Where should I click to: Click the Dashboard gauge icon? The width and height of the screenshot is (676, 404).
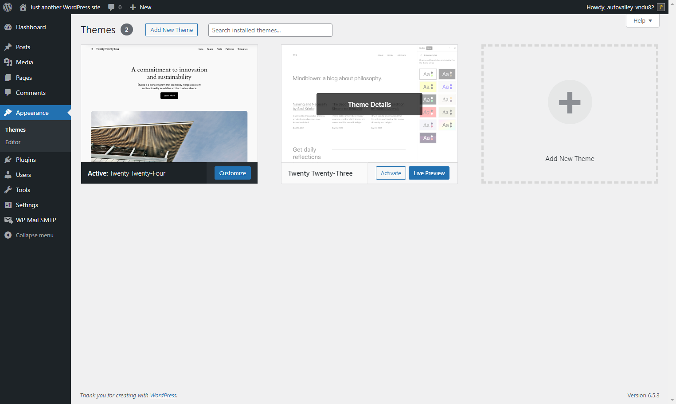pyautogui.click(x=8, y=27)
